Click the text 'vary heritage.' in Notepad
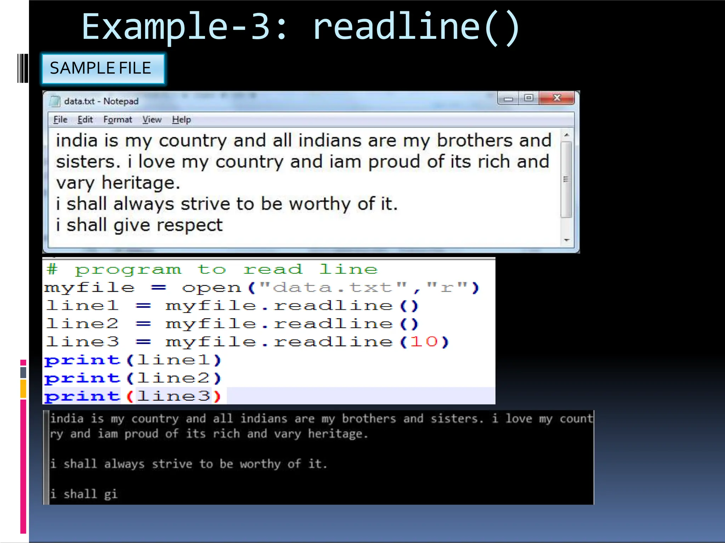This screenshot has height=543, width=725. click(118, 183)
